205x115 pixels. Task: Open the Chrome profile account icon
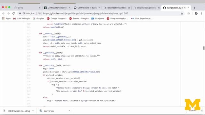tap(196, 13)
